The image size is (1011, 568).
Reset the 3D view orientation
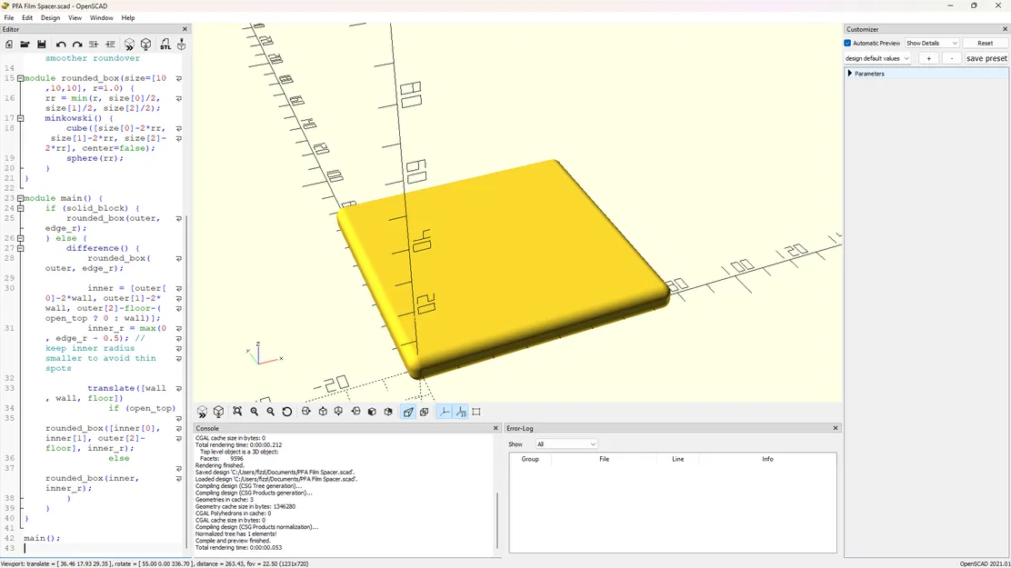coord(287,412)
